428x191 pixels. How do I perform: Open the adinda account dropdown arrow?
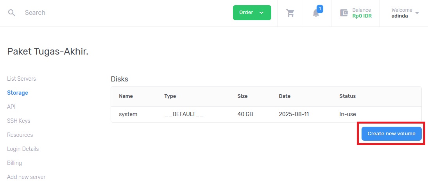[417, 13]
